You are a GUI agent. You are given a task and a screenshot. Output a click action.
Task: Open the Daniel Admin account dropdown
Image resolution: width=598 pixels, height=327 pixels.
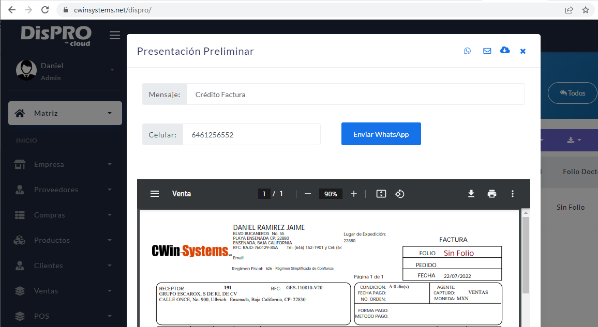tap(65, 70)
